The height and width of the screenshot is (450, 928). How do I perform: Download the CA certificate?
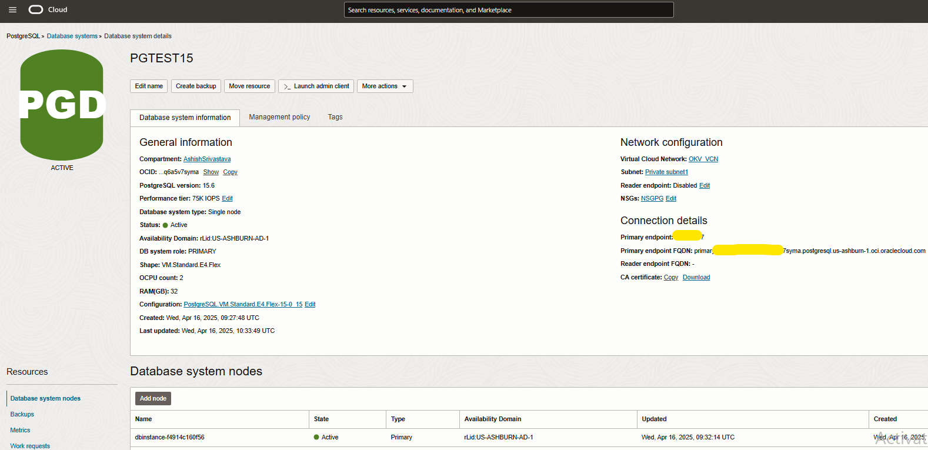[x=696, y=277]
